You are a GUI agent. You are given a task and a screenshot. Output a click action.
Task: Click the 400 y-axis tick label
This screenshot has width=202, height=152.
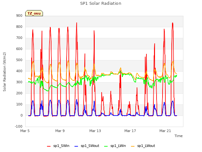(19, 71)
